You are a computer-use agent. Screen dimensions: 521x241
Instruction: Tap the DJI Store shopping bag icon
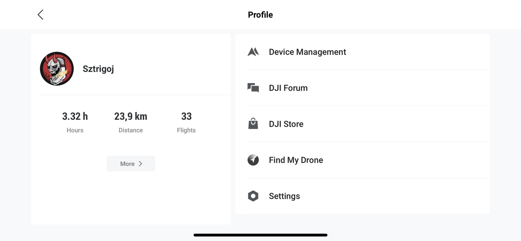253,124
